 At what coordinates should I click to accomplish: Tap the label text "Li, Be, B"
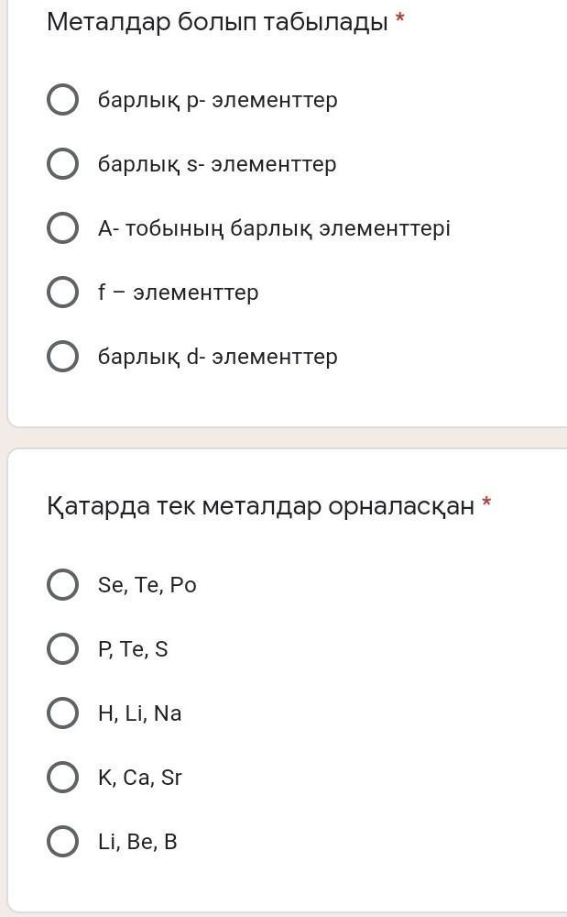[137, 842]
